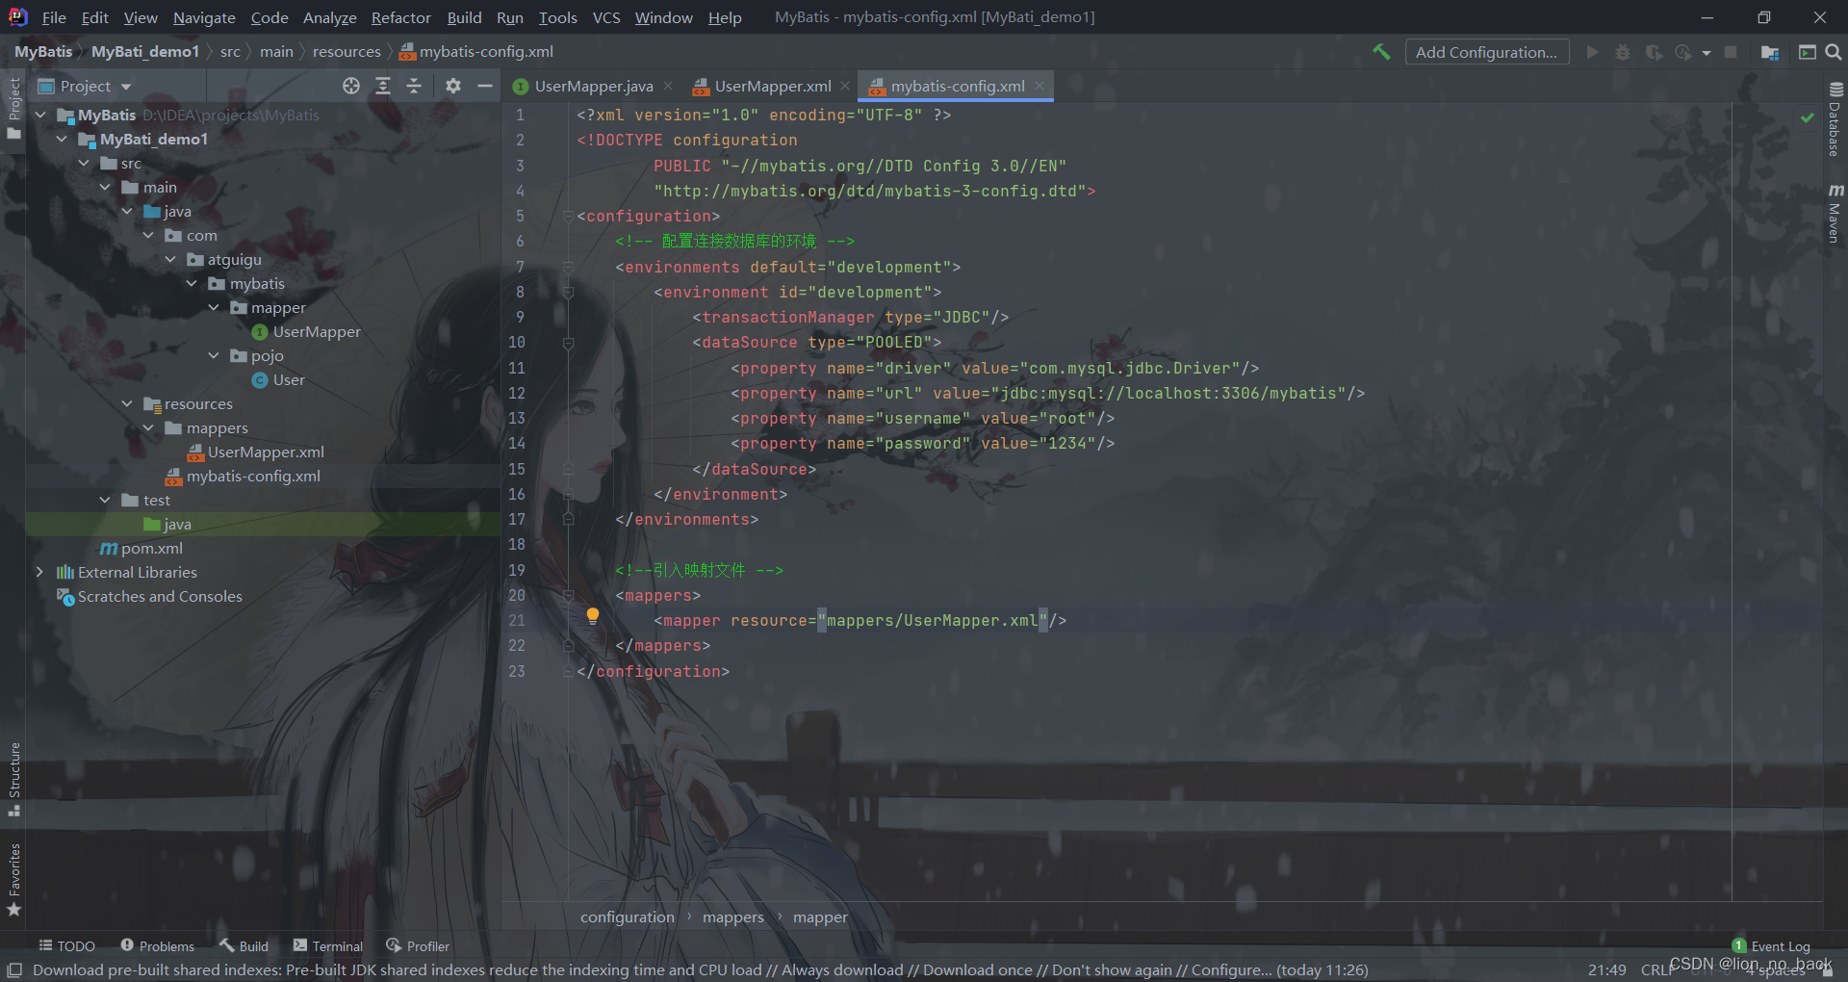1848x982 pixels.
Task: Collapse the main folder
Action: (x=105, y=187)
